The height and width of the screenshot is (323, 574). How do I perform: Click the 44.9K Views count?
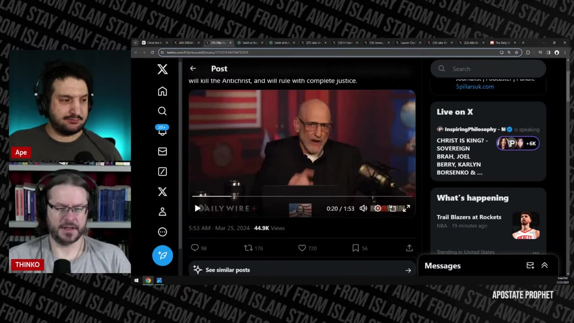tap(269, 228)
